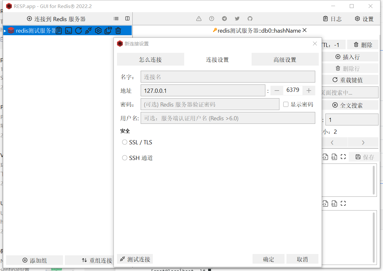Click the 重组连接 button
This screenshot has width=383, height=271.
pos(90,260)
